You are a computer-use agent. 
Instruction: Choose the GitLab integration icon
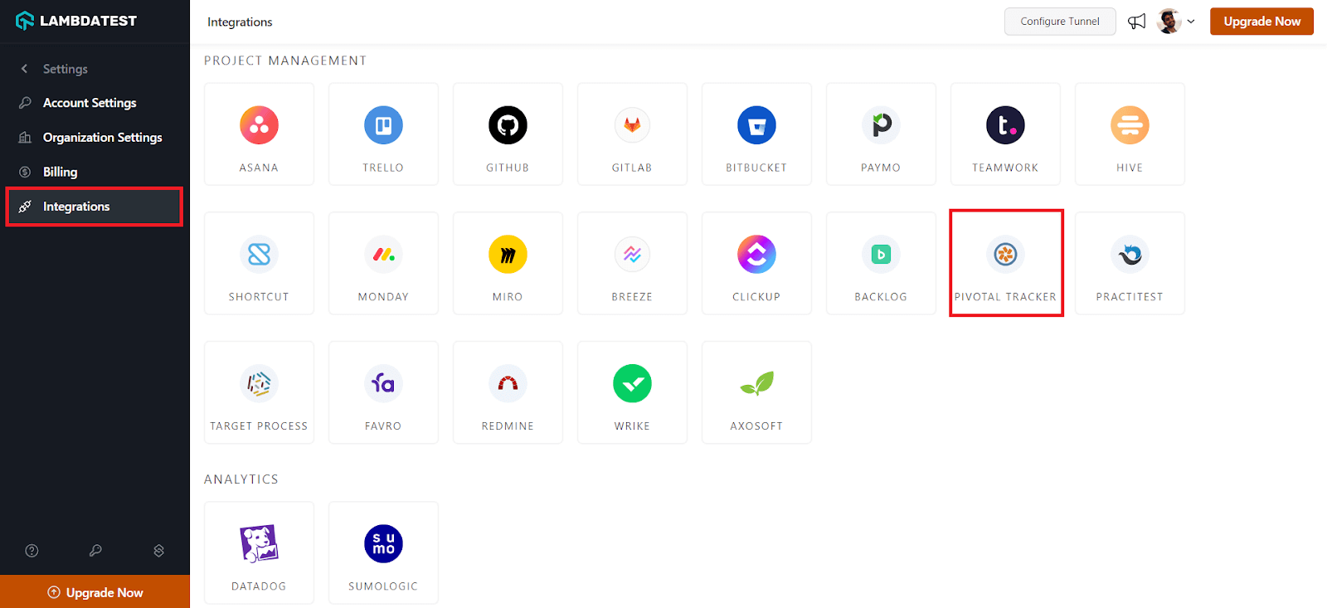click(632, 125)
